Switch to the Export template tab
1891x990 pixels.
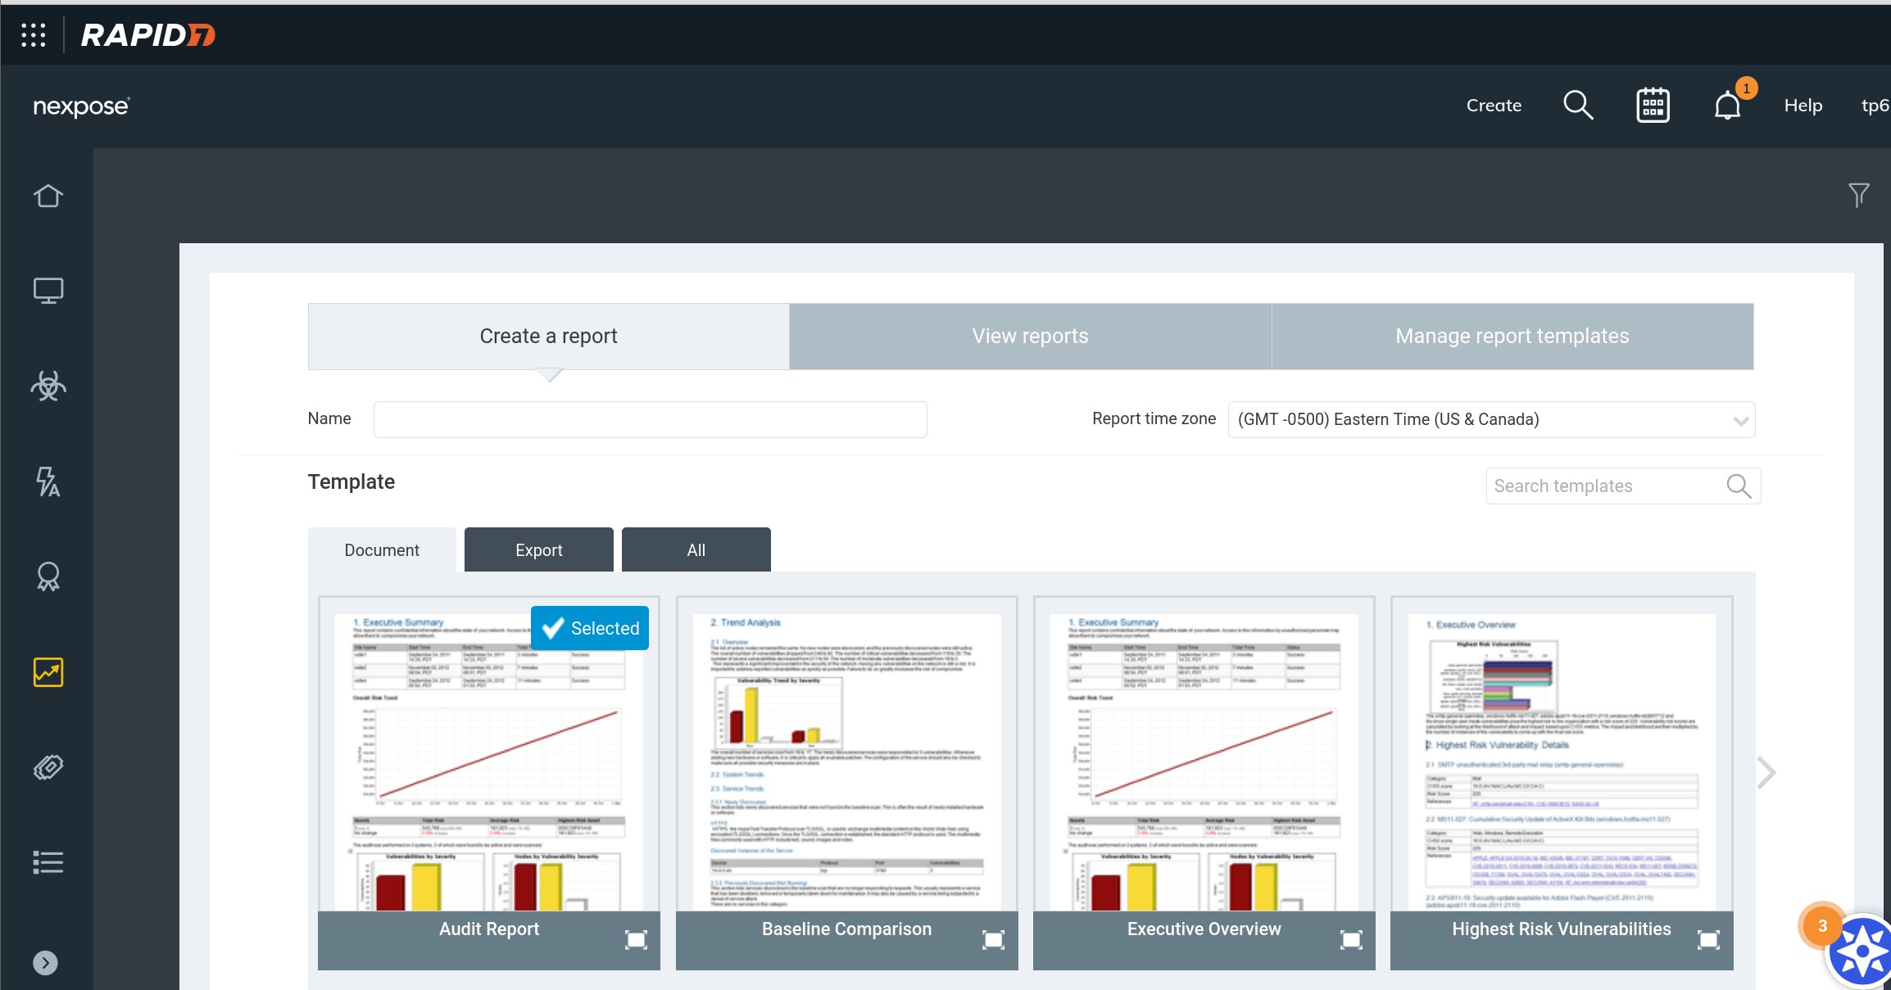click(x=538, y=550)
